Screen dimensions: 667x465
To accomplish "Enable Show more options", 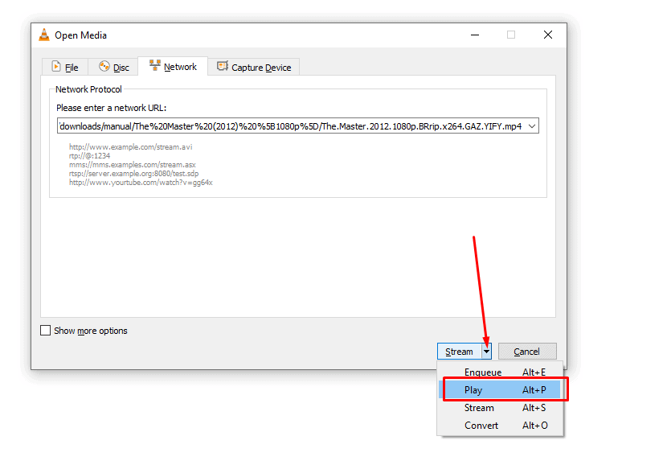I will [46, 331].
